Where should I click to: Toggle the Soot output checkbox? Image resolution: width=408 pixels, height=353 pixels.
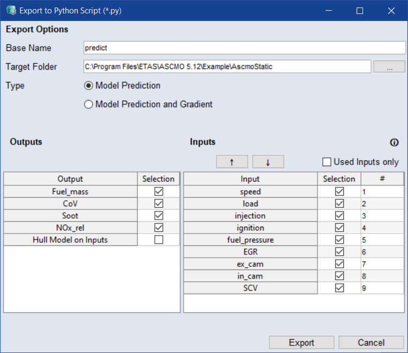(158, 215)
